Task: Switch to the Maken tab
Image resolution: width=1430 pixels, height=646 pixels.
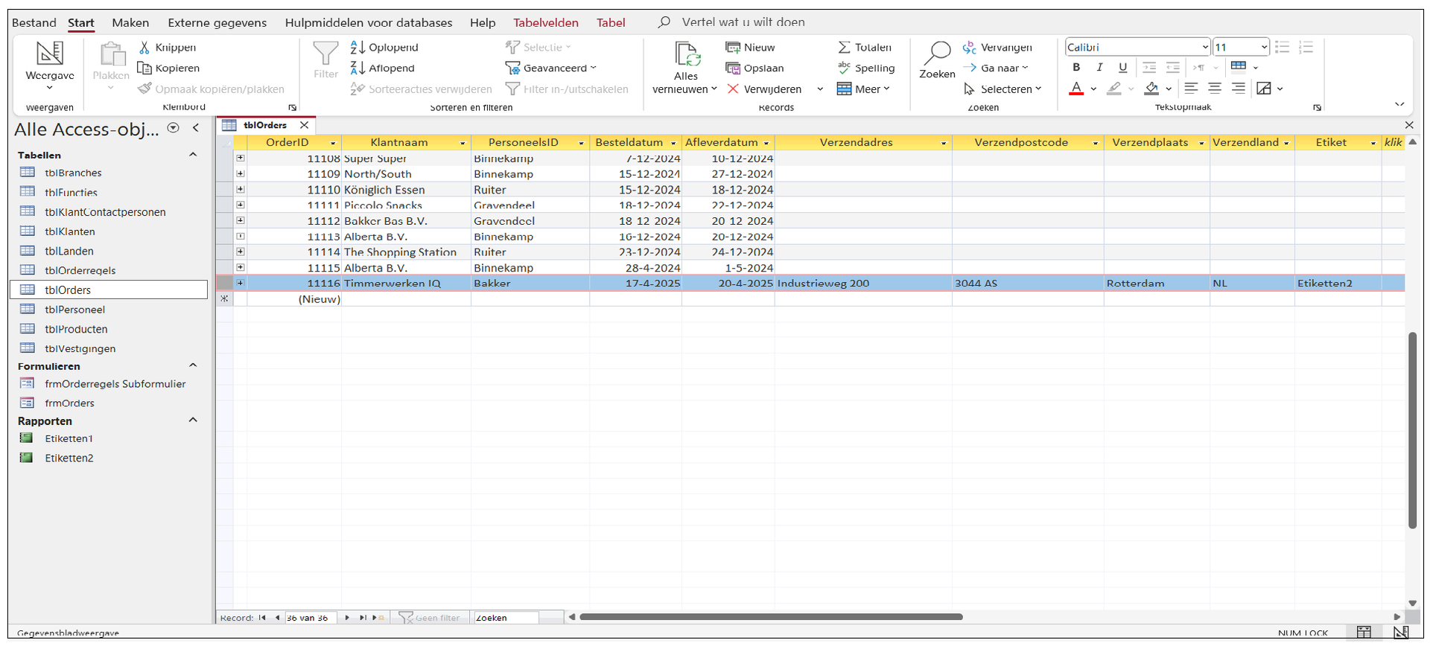Action: 130,22
